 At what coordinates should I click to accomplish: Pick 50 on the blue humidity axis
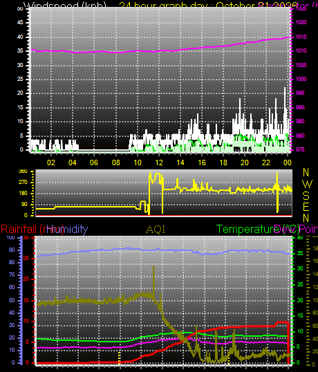tap(12, 300)
